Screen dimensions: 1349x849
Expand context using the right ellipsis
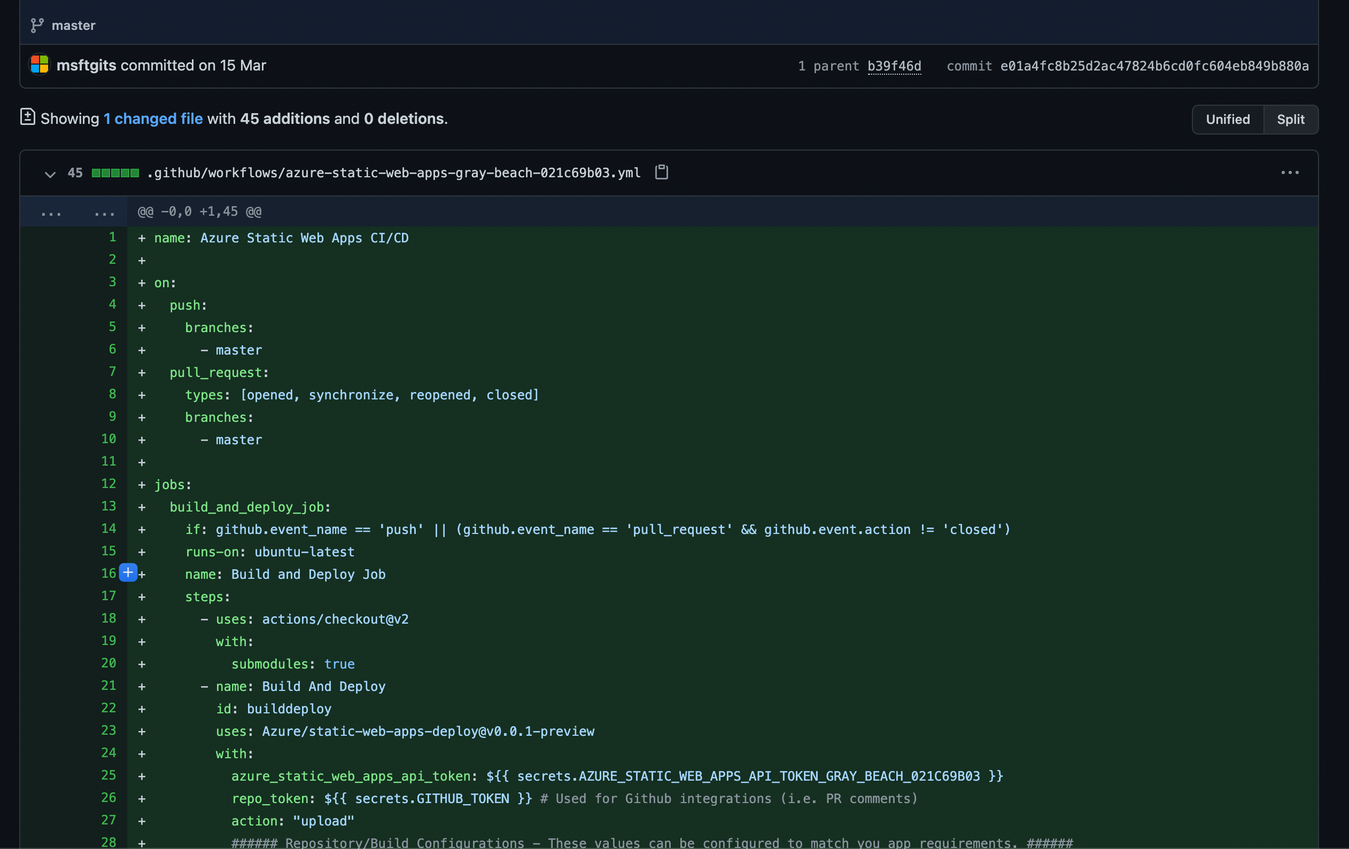(x=104, y=211)
